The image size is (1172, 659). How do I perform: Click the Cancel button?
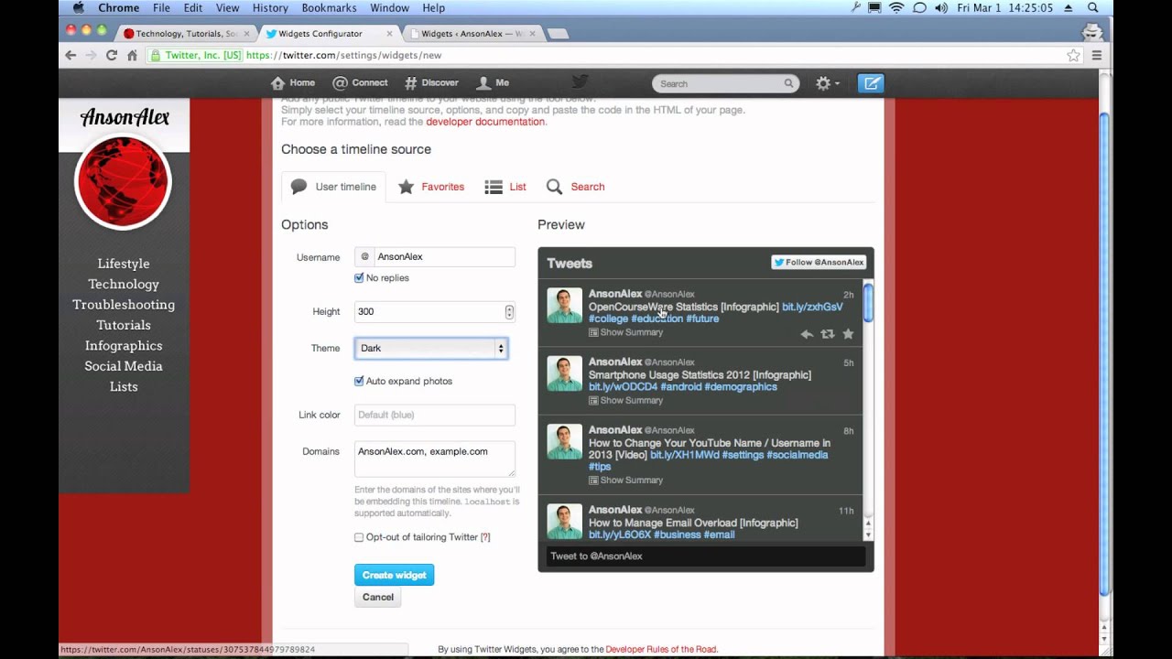click(377, 597)
